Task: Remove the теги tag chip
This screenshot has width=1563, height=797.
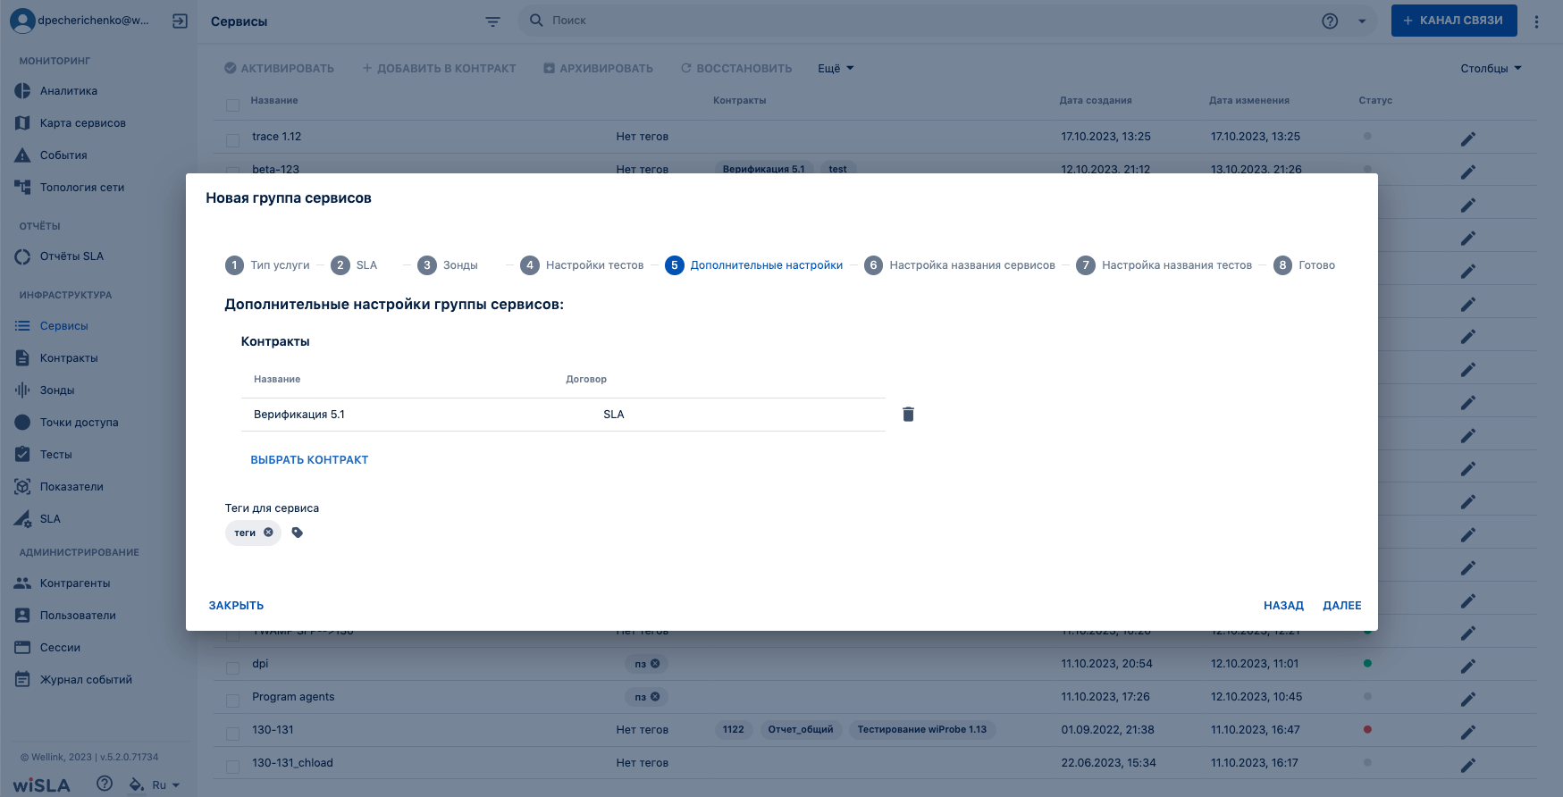Action: [268, 533]
